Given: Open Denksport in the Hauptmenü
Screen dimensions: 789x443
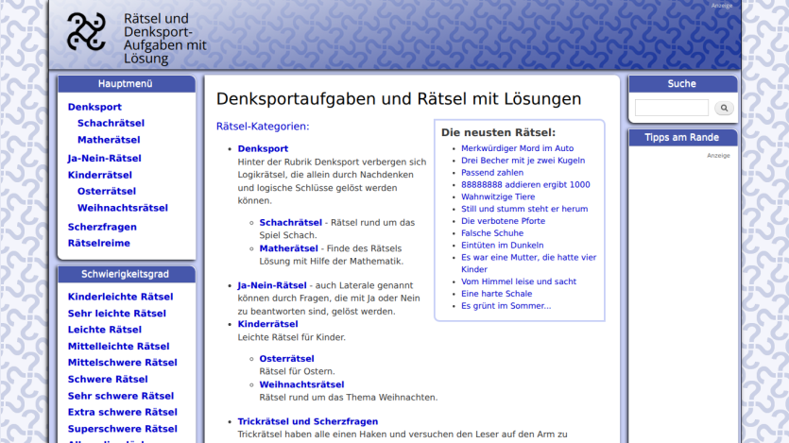Looking at the screenshot, I should (94, 107).
